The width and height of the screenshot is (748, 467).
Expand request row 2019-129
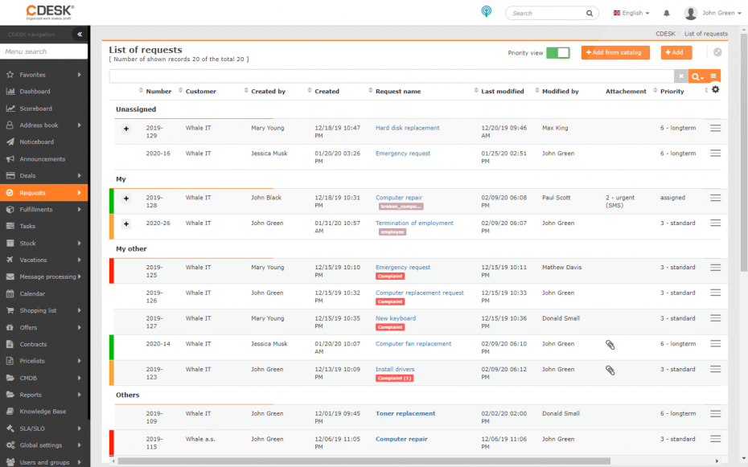click(x=125, y=127)
